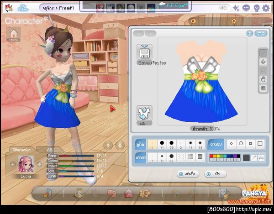Select the pencil draw tool
This screenshot has height=214, width=274.
(x=263, y=53)
